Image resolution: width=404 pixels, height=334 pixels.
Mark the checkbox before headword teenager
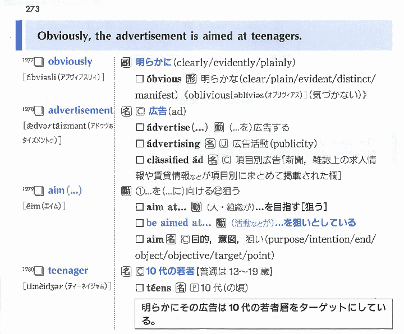[x=39, y=272]
